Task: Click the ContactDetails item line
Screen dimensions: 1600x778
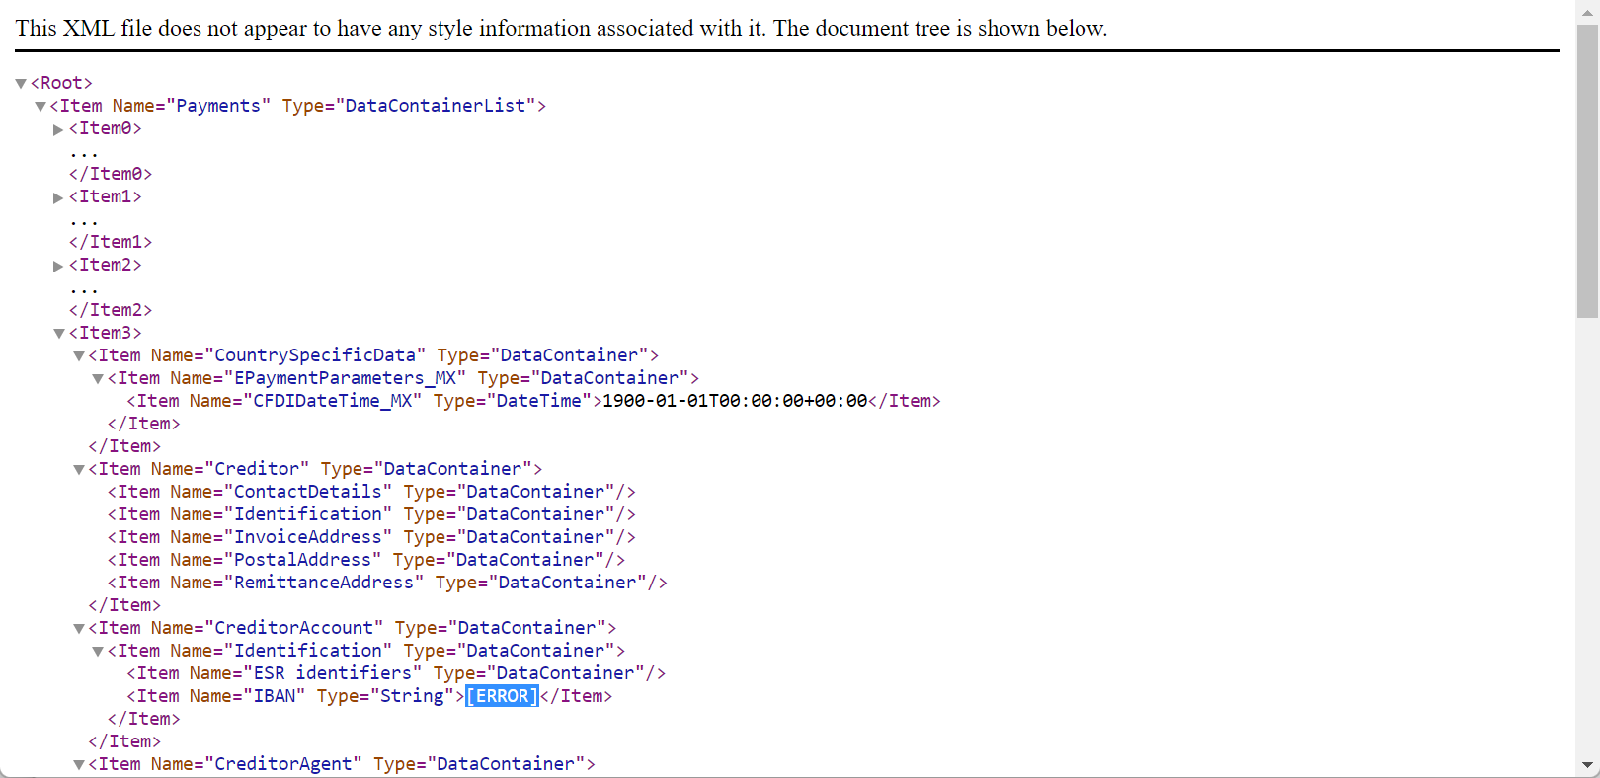Action: [x=371, y=492]
